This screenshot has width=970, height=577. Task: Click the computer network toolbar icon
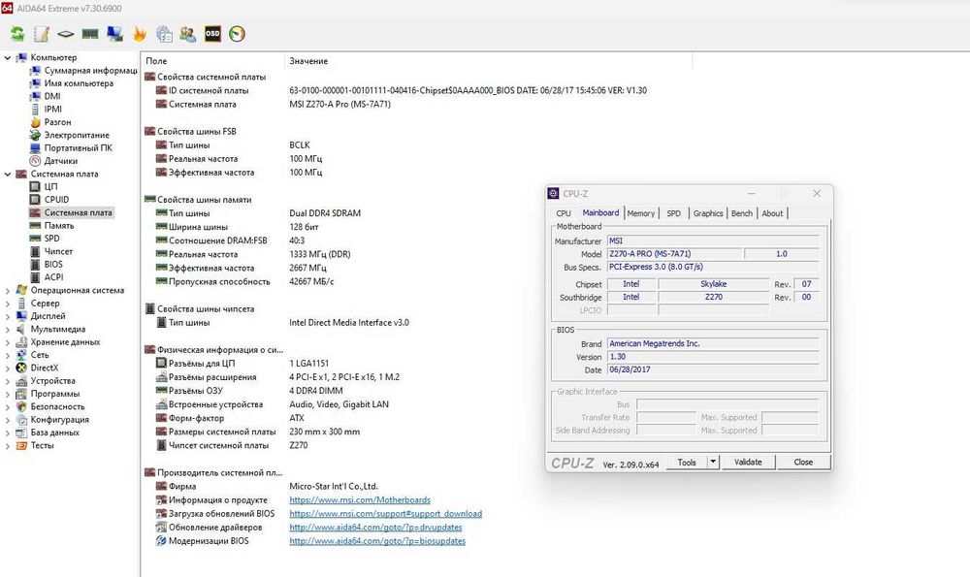pos(114,34)
